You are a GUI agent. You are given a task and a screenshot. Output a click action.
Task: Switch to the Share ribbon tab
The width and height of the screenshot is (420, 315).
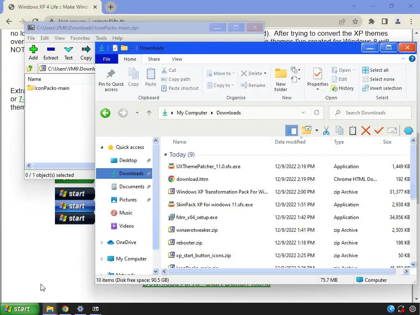point(154,59)
